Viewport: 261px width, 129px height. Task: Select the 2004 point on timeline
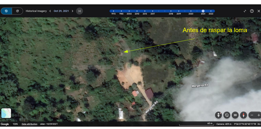coord(129,11)
